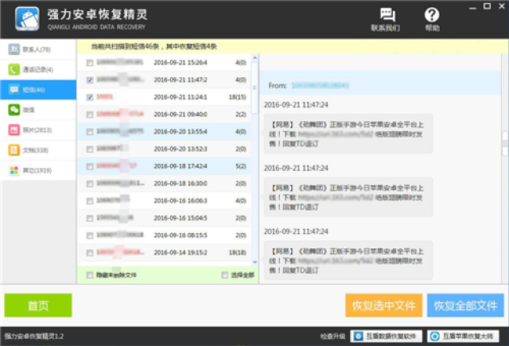Uncheck the message dated 2016-09-21 11:24:1
The image size is (509, 346).
point(90,97)
